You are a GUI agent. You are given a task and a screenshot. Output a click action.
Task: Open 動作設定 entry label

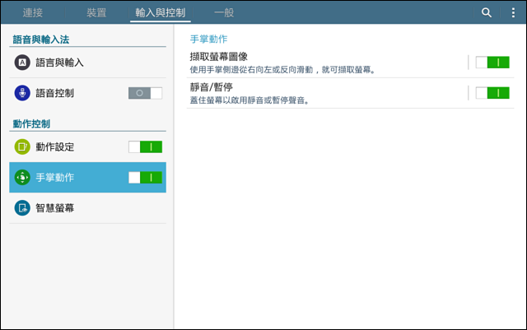(x=55, y=146)
